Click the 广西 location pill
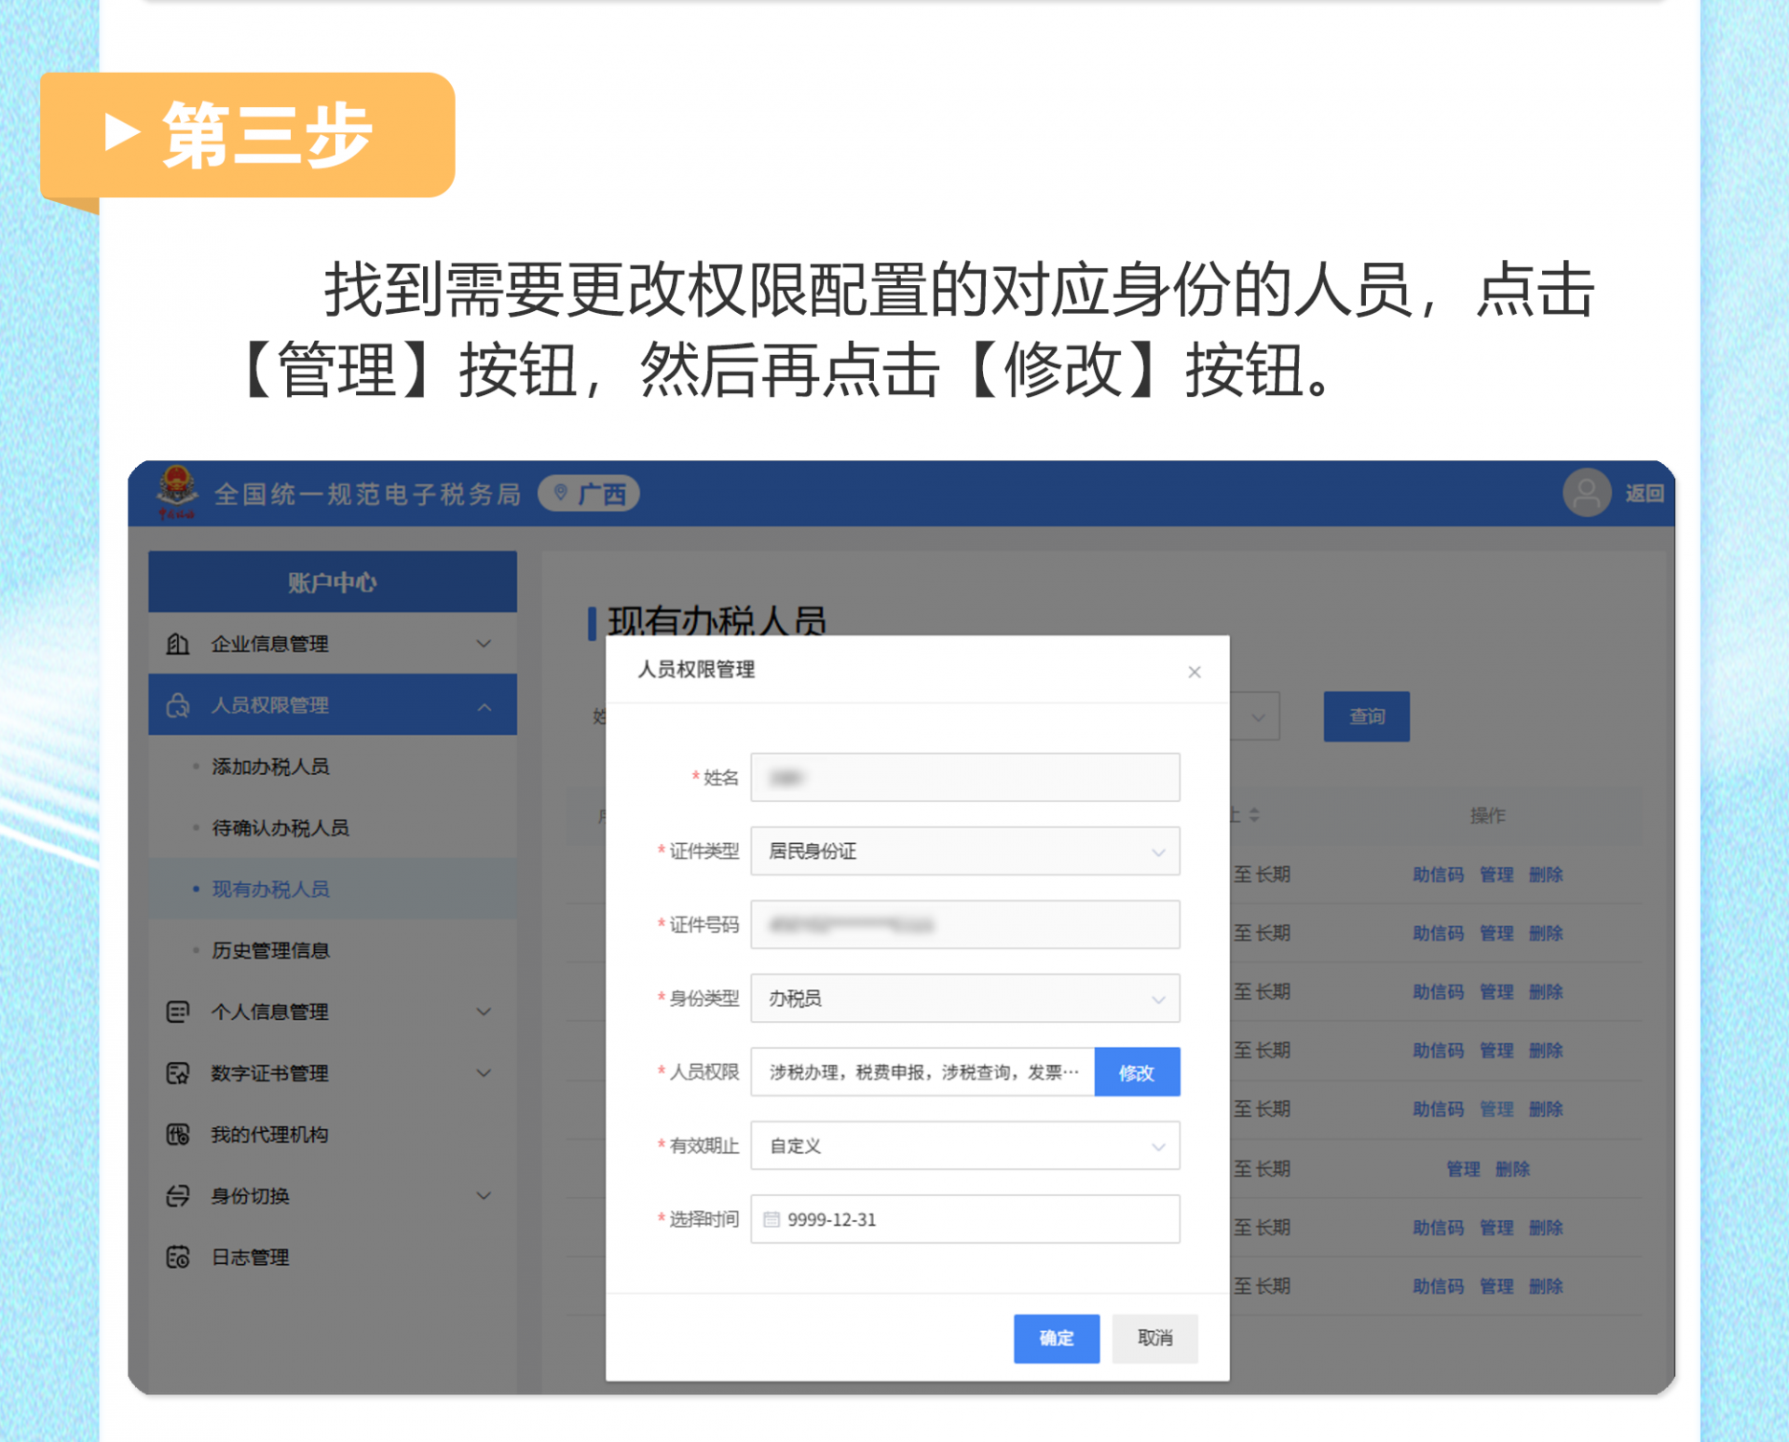The width and height of the screenshot is (1789, 1442). 589,493
